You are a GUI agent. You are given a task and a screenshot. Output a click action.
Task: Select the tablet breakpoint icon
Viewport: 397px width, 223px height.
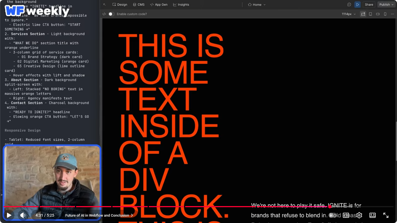pyautogui.click(x=370, y=14)
